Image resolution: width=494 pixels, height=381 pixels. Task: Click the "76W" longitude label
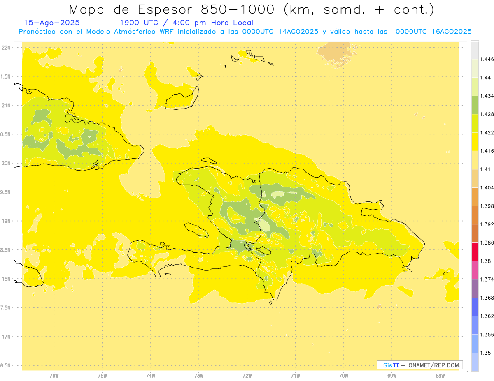(54, 376)
